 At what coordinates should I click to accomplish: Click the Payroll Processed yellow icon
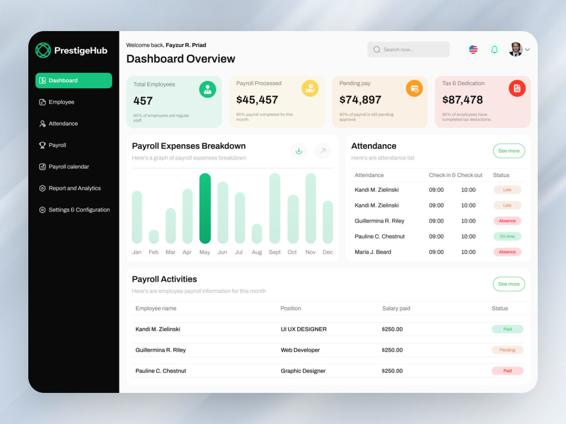pyautogui.click(x=310, y=88)
